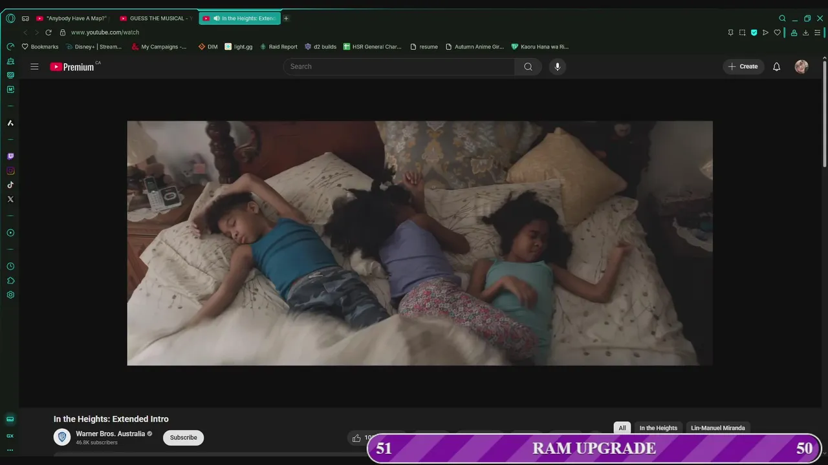Subscribe to Warner Bros. Australia
828x465 pixels.
coord(184,437)
